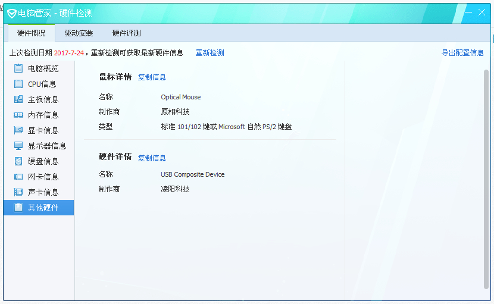Copy 鼠标详情 info via 复制信息
494x304 pixels.
click(152, 77)
